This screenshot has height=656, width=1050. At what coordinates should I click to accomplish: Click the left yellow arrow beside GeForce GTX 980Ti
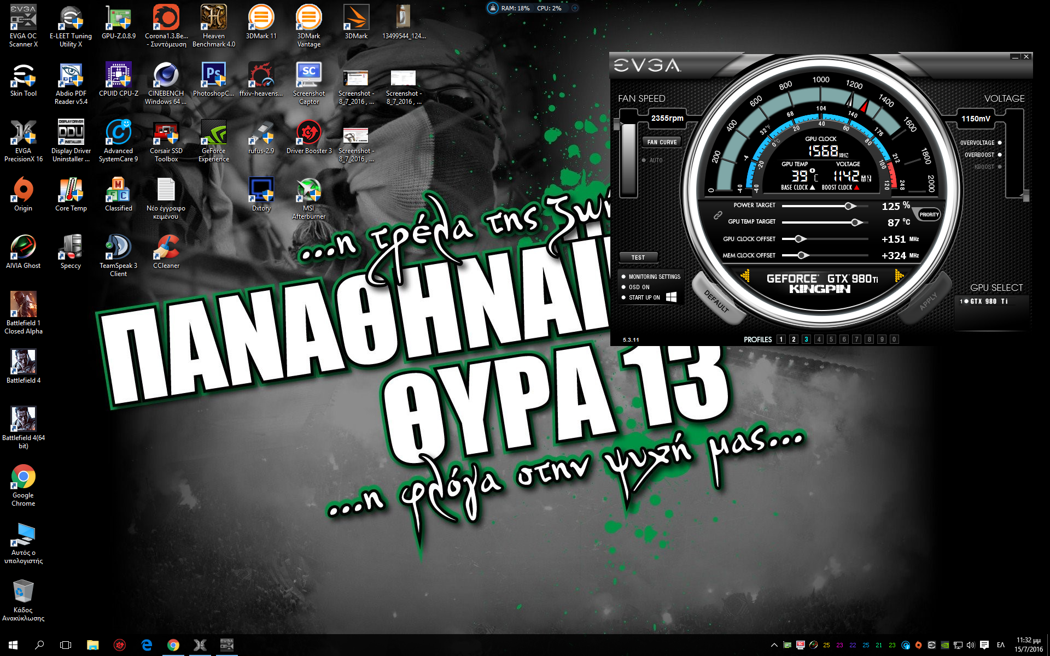pyautogui.click(x=745, y=276)
